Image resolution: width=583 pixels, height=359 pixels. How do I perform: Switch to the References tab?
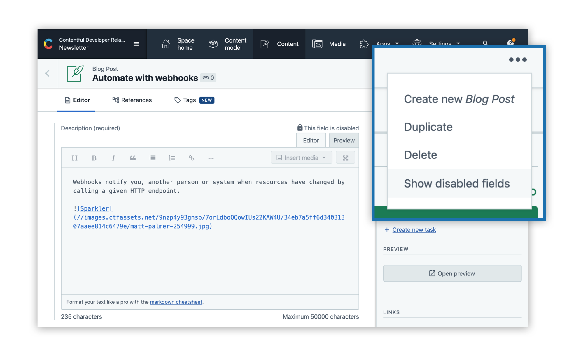coord(132,100)
